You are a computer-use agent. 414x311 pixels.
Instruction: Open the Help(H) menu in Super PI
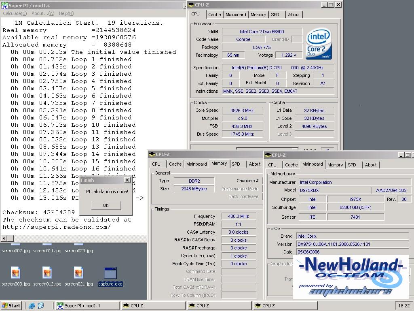[66, 13]
